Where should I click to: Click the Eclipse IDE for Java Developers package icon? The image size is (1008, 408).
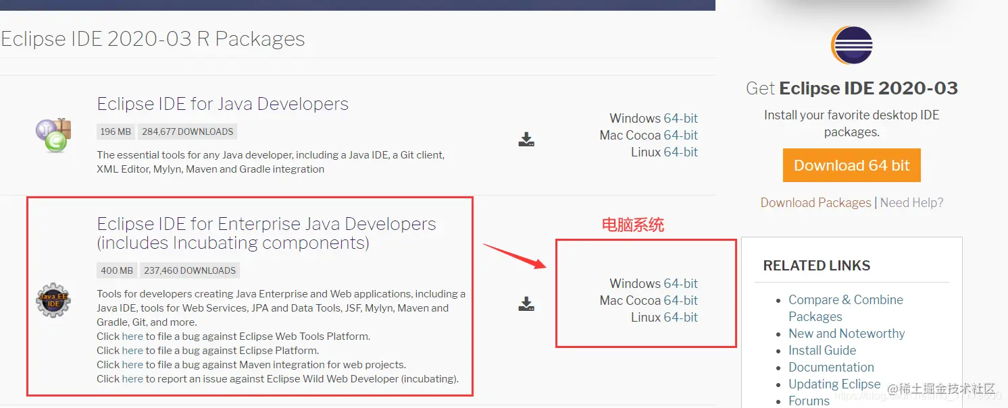[53, 134]
